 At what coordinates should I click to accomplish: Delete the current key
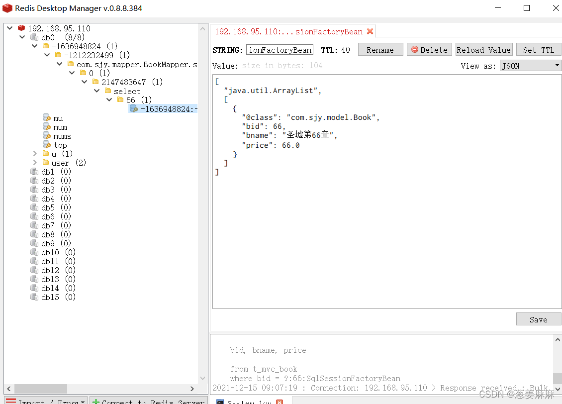pos(429,50)
